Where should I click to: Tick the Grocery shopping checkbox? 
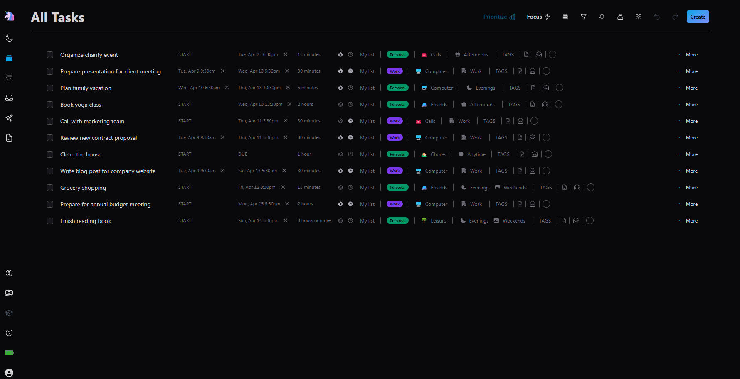point(50,188)
